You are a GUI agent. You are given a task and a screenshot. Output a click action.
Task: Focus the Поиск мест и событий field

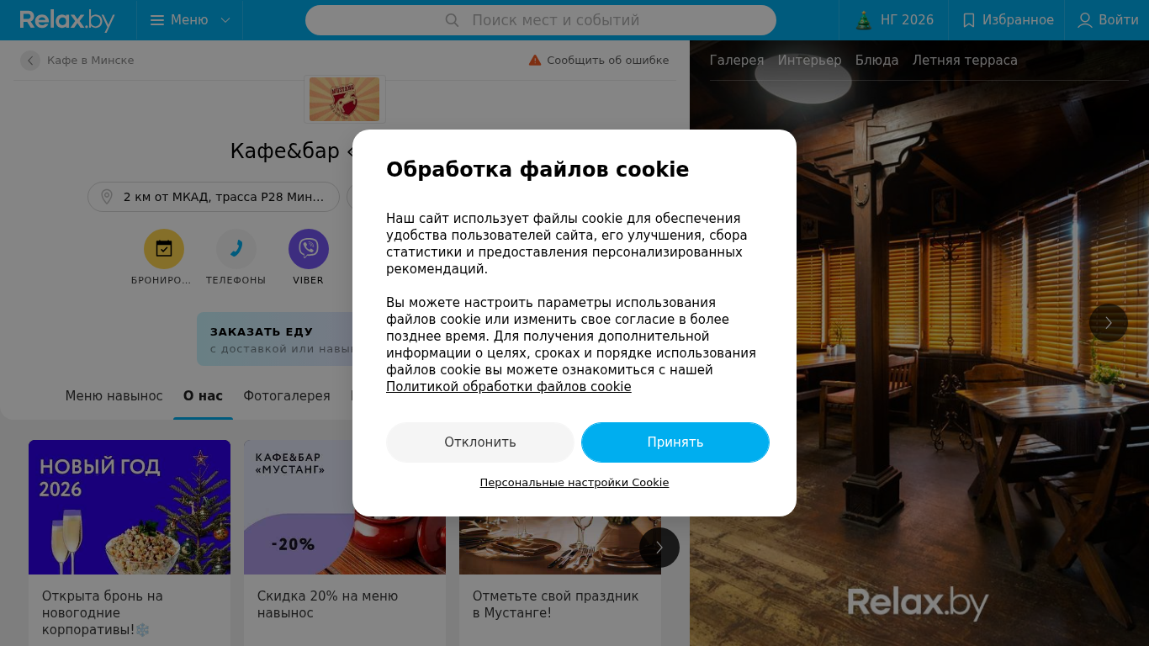(541, 20)
